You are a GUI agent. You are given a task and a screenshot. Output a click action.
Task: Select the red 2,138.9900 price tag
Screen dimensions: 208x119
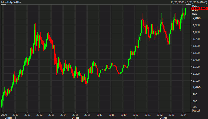coord(199,8)
